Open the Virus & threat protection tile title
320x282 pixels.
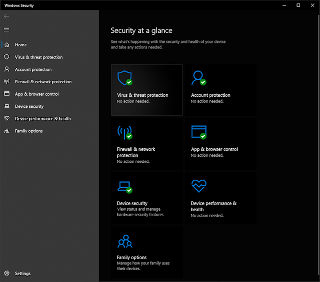pyautogui.click(x=142, y=95)
